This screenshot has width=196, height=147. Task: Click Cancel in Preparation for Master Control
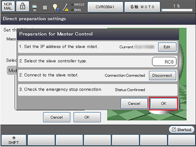click(x=134, y=103)
